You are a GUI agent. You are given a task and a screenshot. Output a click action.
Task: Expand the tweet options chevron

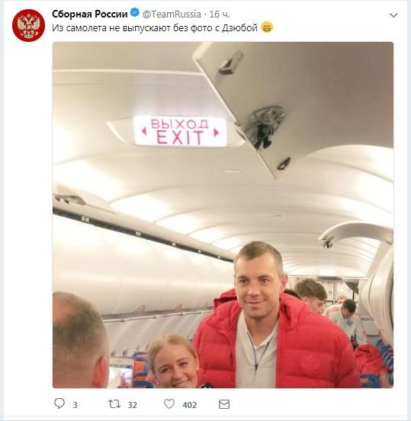(x=393, y=15)
